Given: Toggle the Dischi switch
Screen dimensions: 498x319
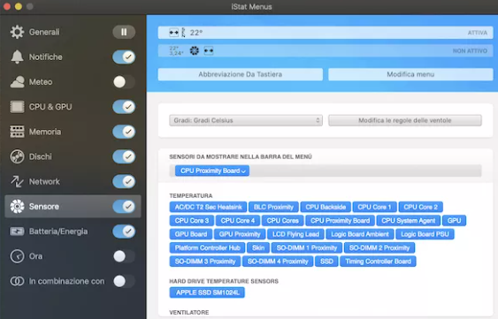Looking at the screenshot, I should tap(124, 156).
